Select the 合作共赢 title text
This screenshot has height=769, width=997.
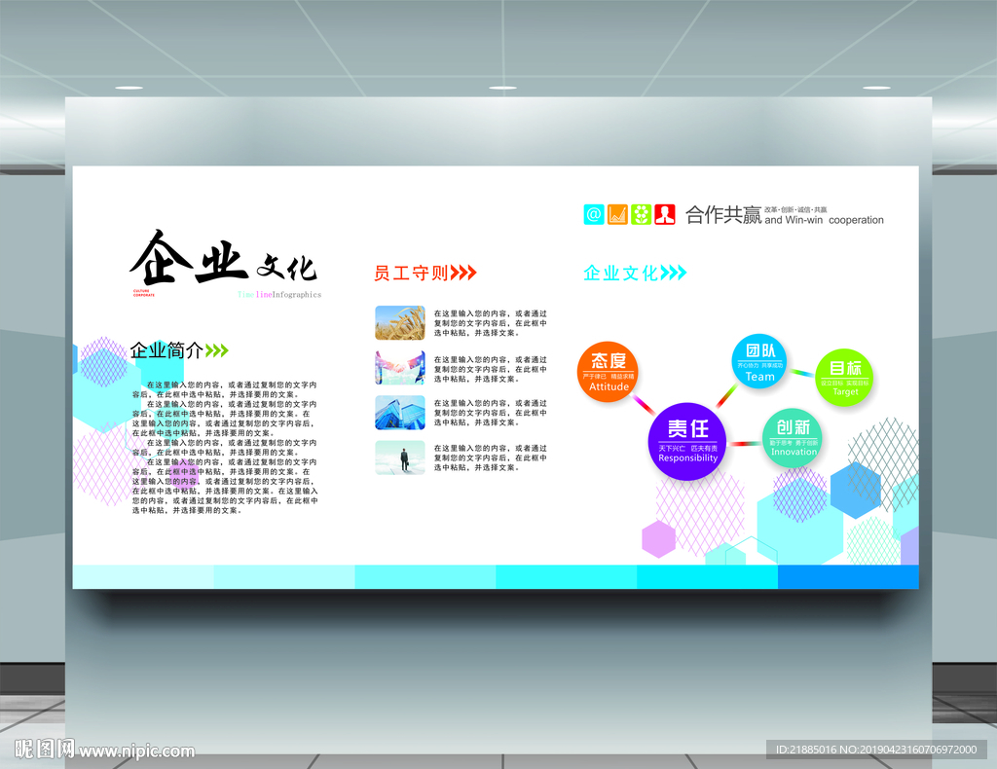tap(720, 214)
